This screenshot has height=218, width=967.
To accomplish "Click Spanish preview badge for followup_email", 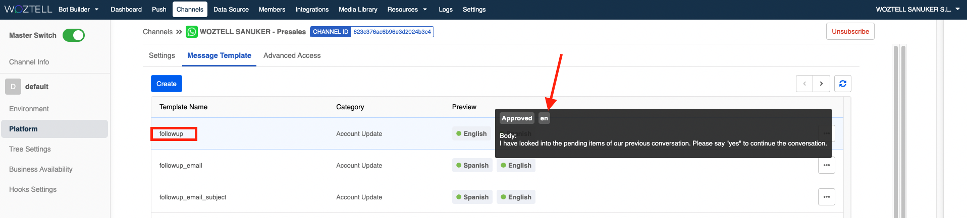I will point(472,165).
